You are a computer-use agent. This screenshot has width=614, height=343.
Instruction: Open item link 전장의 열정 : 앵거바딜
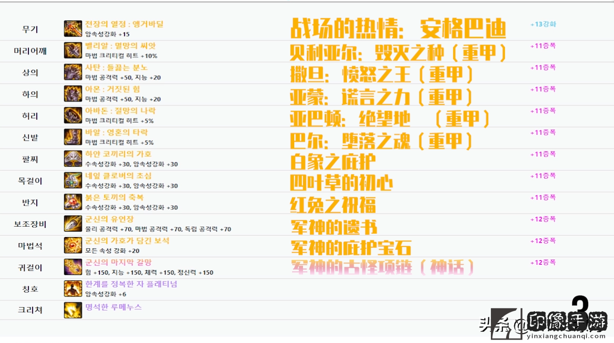click(124, 24)
